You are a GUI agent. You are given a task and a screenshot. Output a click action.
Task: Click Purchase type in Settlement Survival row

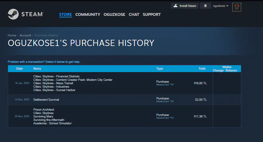(x=162, y=98)
